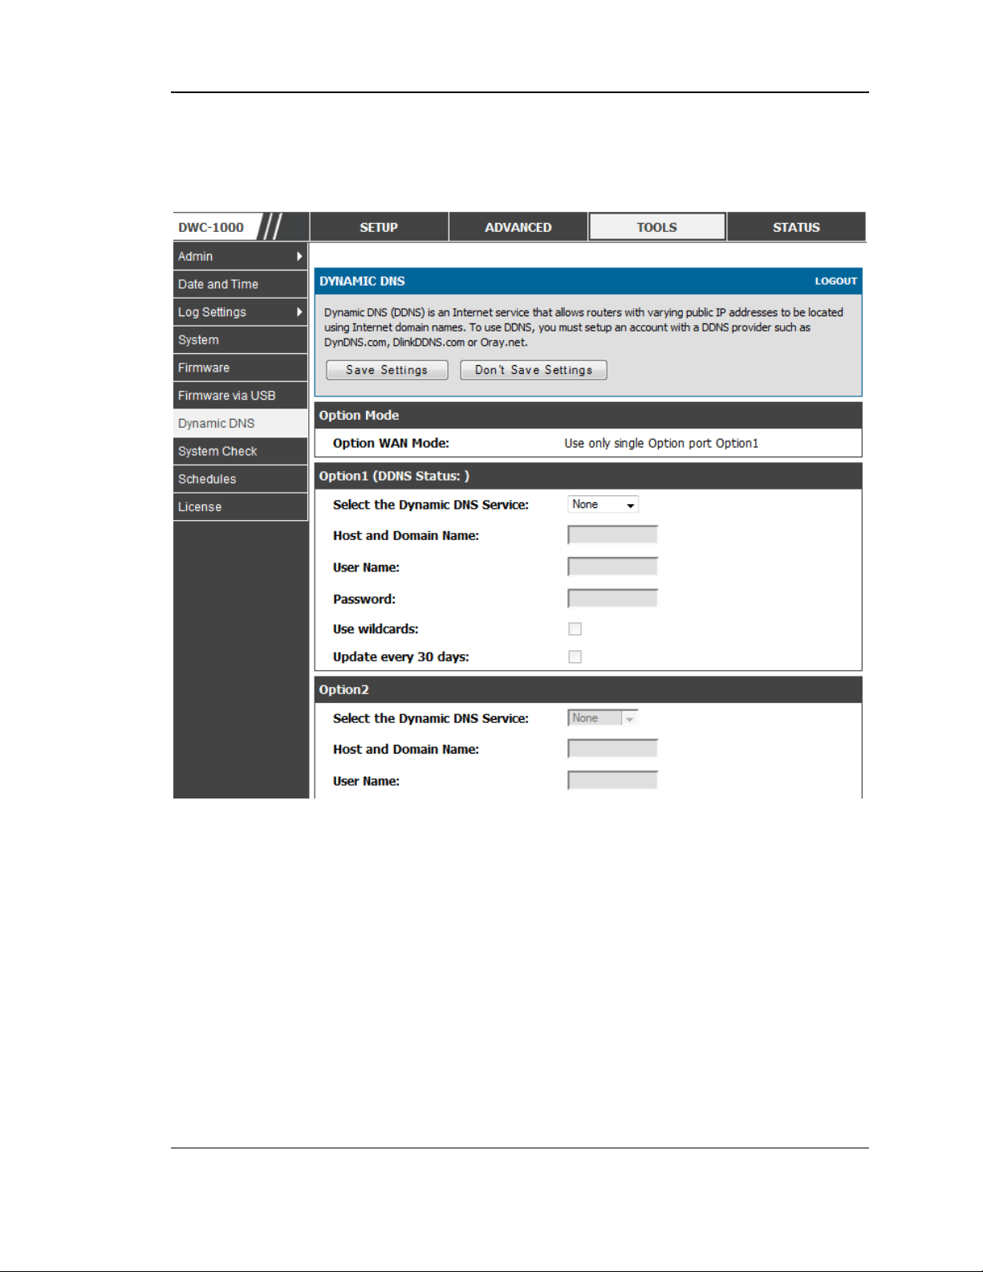Click the Option1 Password field

coord(612,599)
